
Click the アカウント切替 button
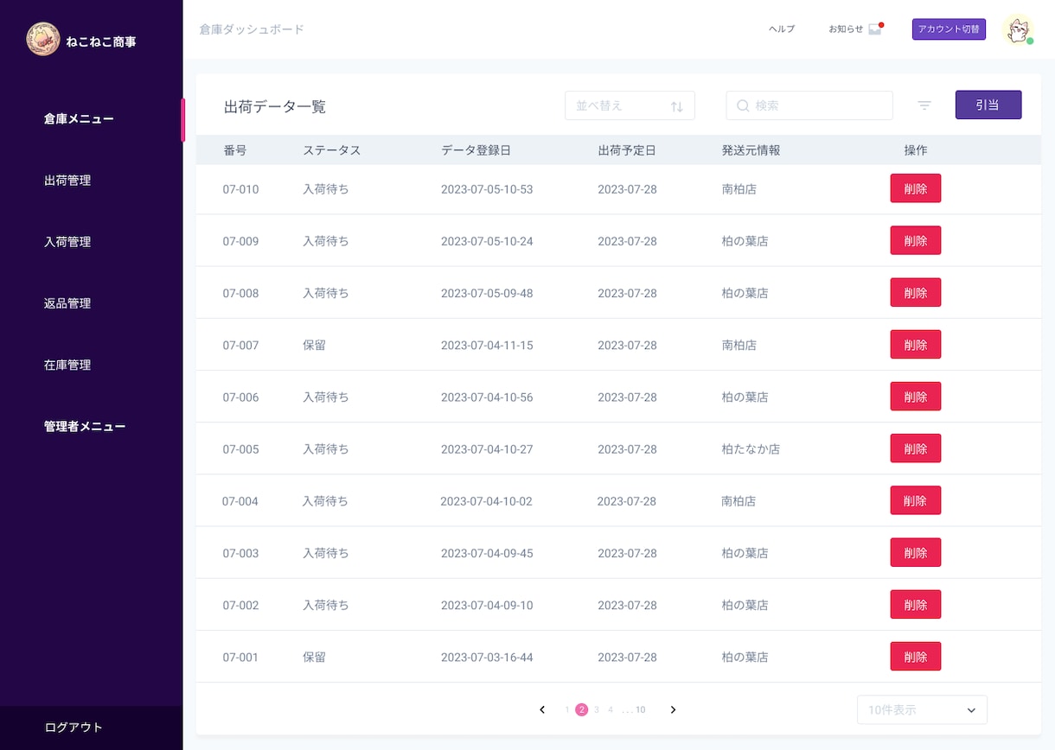tap(949, 29)
